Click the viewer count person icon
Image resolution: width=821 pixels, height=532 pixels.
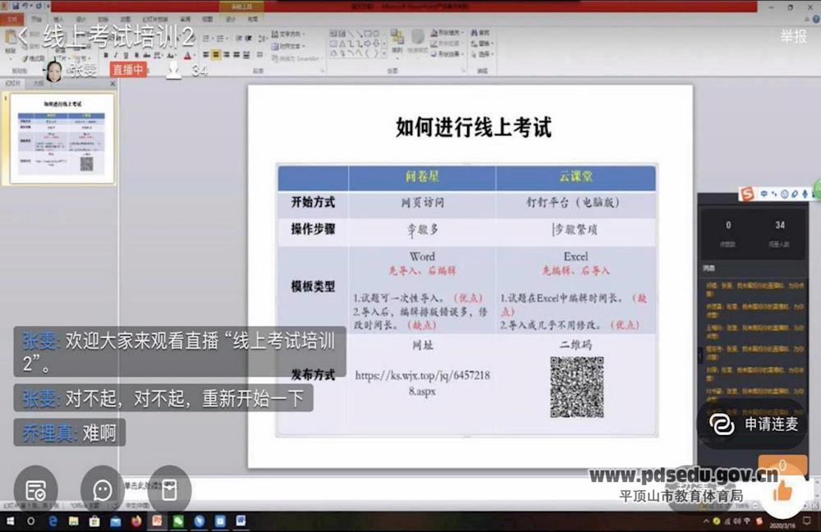click(x=173, y=71)
